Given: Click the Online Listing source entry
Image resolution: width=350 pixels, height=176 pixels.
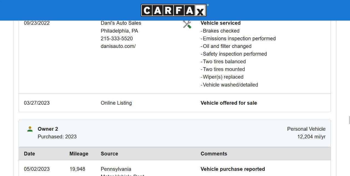Looking at the screenshot, I should [116, 103].
